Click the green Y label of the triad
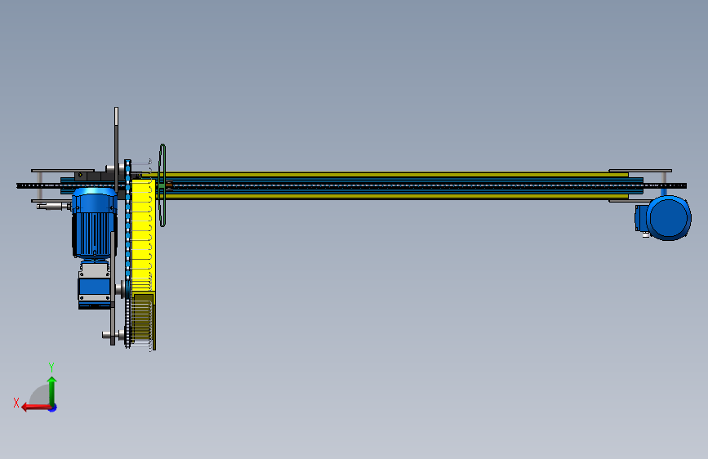 click(51, 367)
